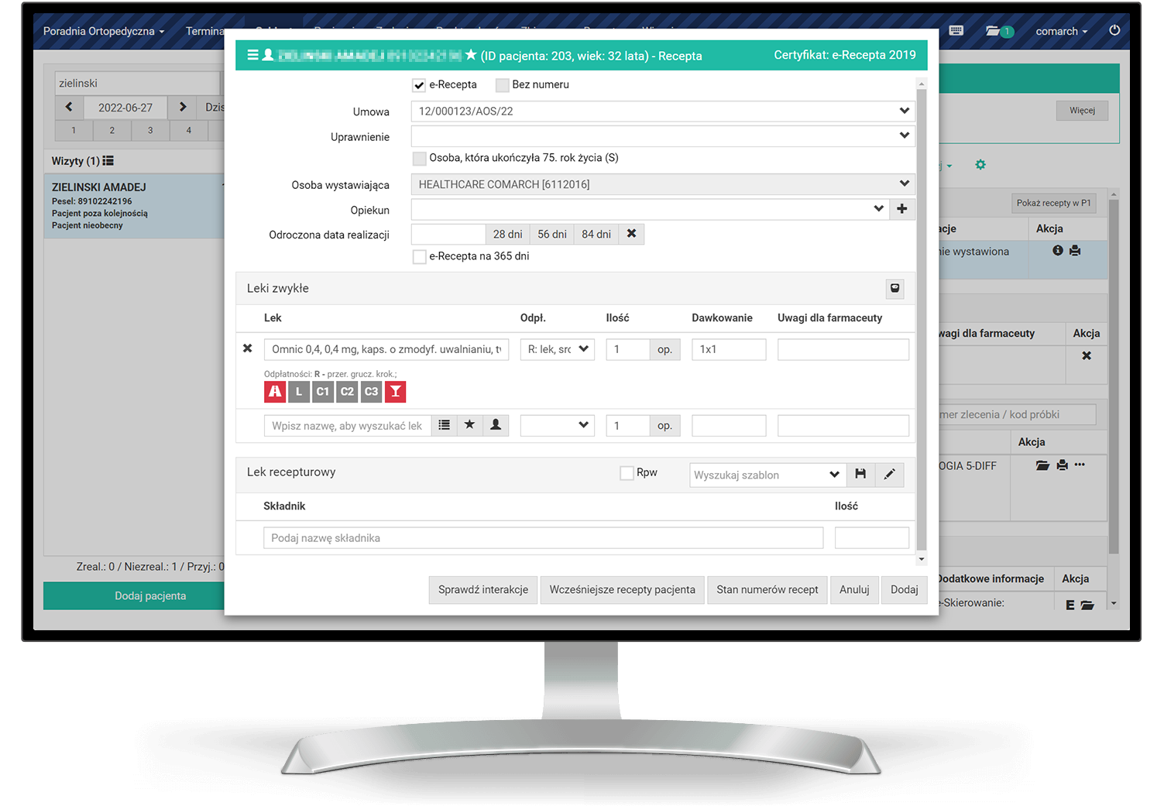The height and width of the screenshot is (806, 1164).
Task: Open the on-screen keyboard icon in top bar
Action: pos(956,31)
